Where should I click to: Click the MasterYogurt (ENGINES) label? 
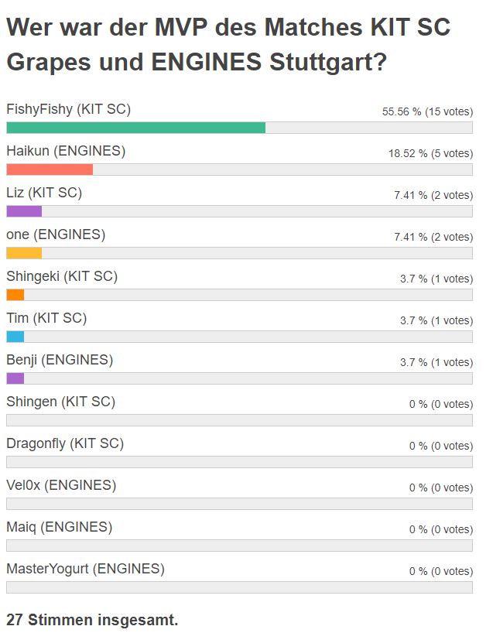pos(86,569)
